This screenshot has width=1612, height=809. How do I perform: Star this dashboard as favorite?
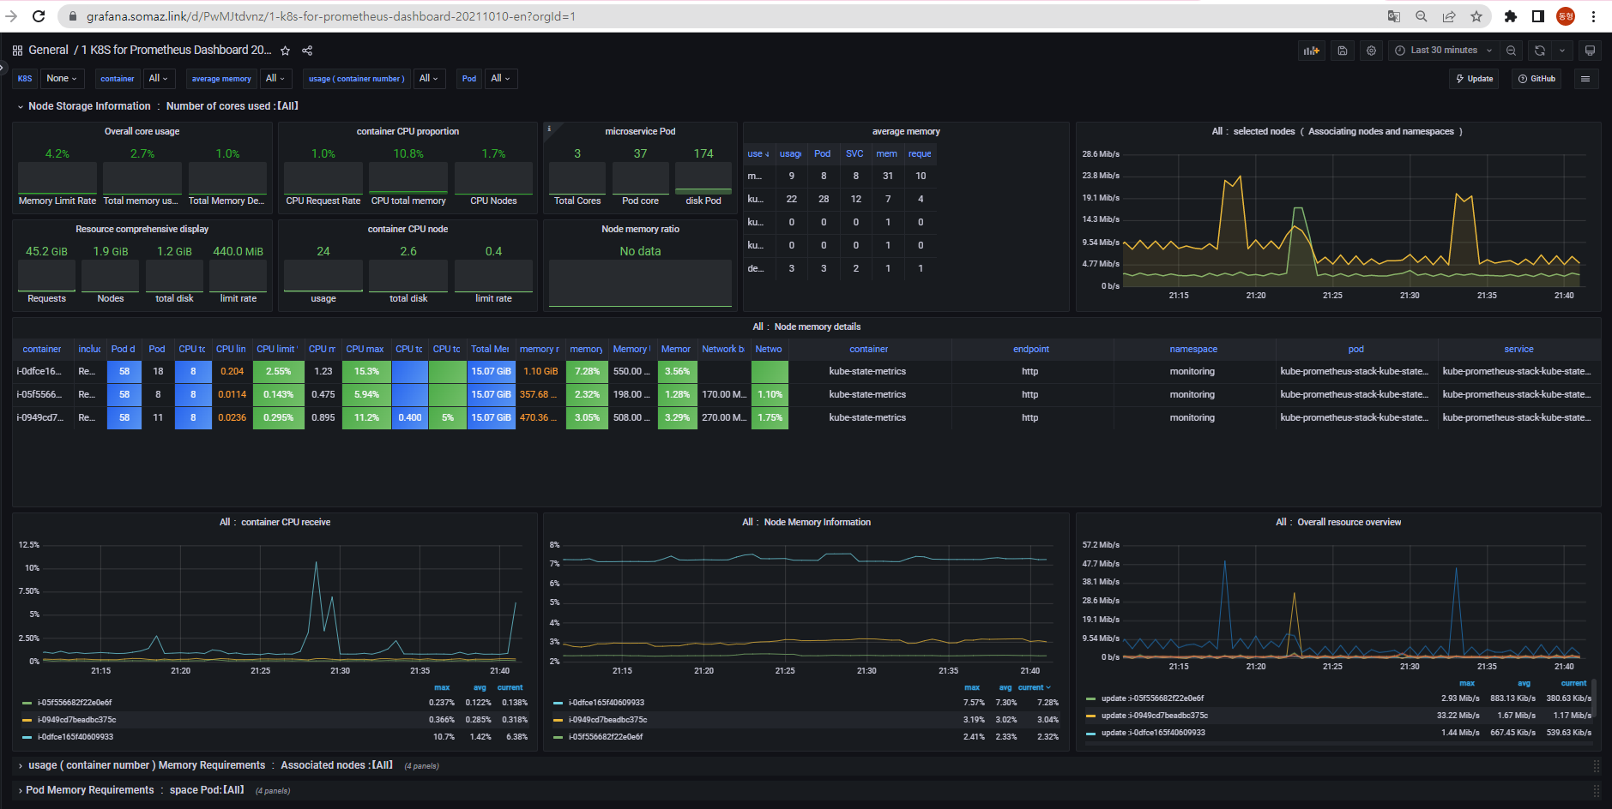point(286,51)
